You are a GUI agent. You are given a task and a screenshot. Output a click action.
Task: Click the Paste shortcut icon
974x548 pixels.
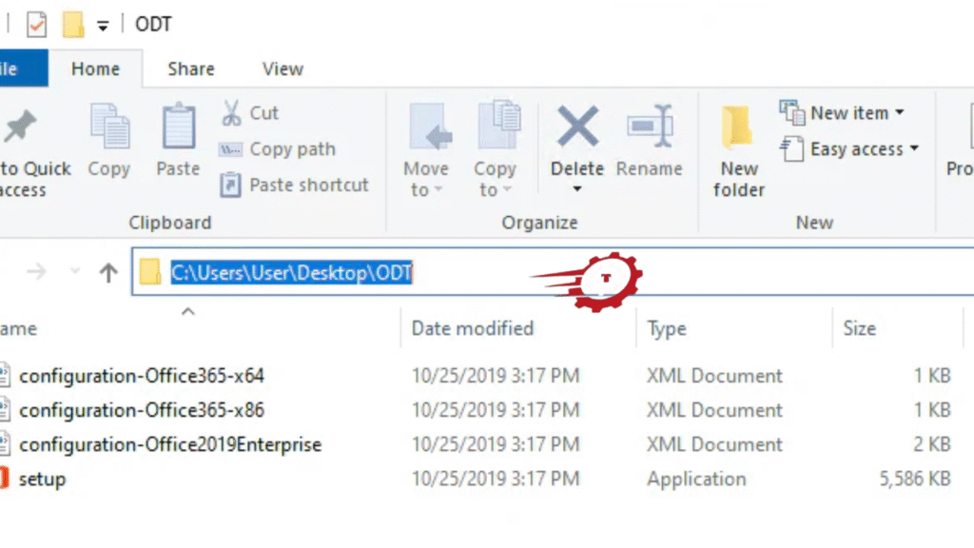[231, 185]
